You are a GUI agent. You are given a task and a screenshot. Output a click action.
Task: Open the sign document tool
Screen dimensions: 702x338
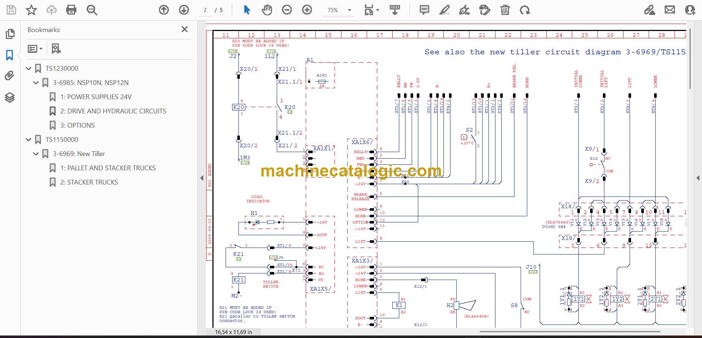(x=464, y=10)
